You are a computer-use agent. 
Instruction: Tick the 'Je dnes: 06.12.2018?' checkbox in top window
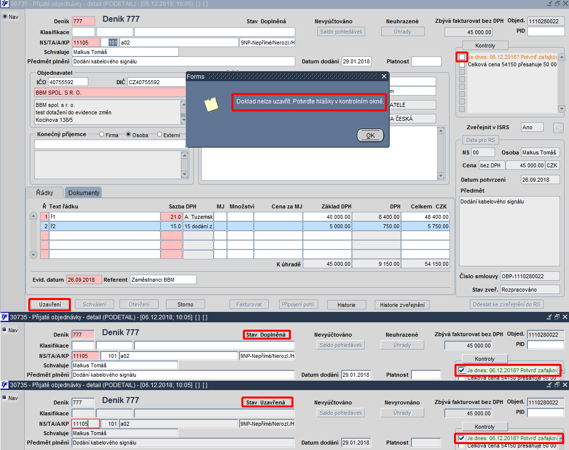coord(462,57)
